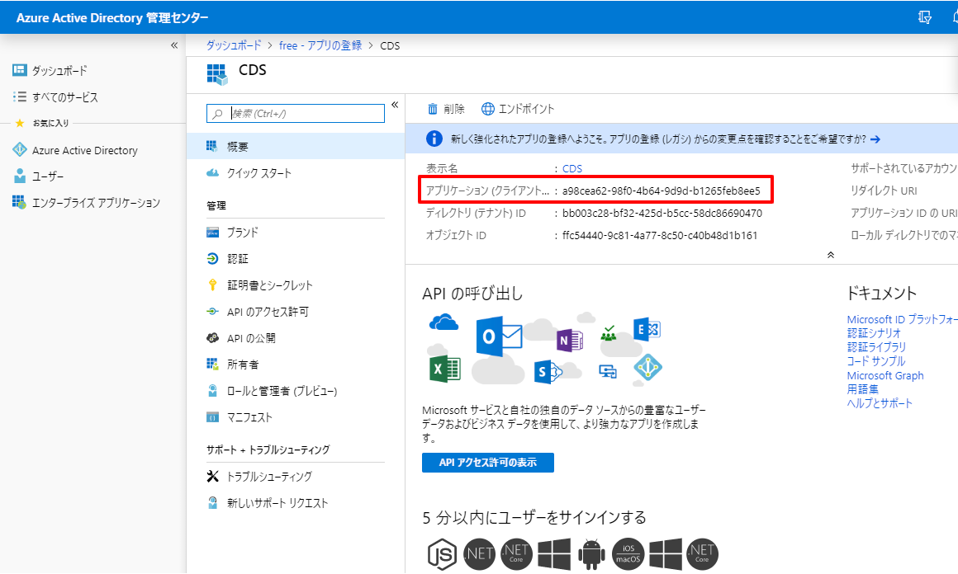Viewport: 958px width, 574px height.
Task: Click the Exchange icon
Action: pos(647,329)
